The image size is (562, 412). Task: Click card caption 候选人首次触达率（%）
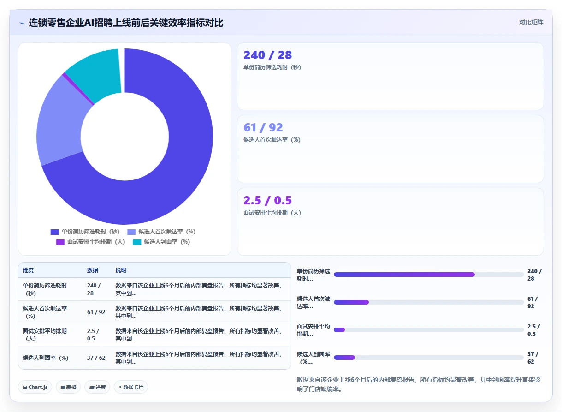click(272, 140)
